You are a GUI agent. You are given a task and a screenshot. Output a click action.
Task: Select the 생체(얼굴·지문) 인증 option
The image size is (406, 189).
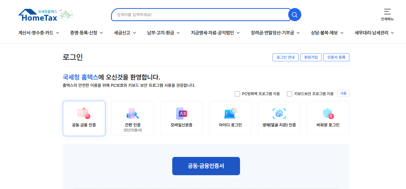tap(279, 118)
